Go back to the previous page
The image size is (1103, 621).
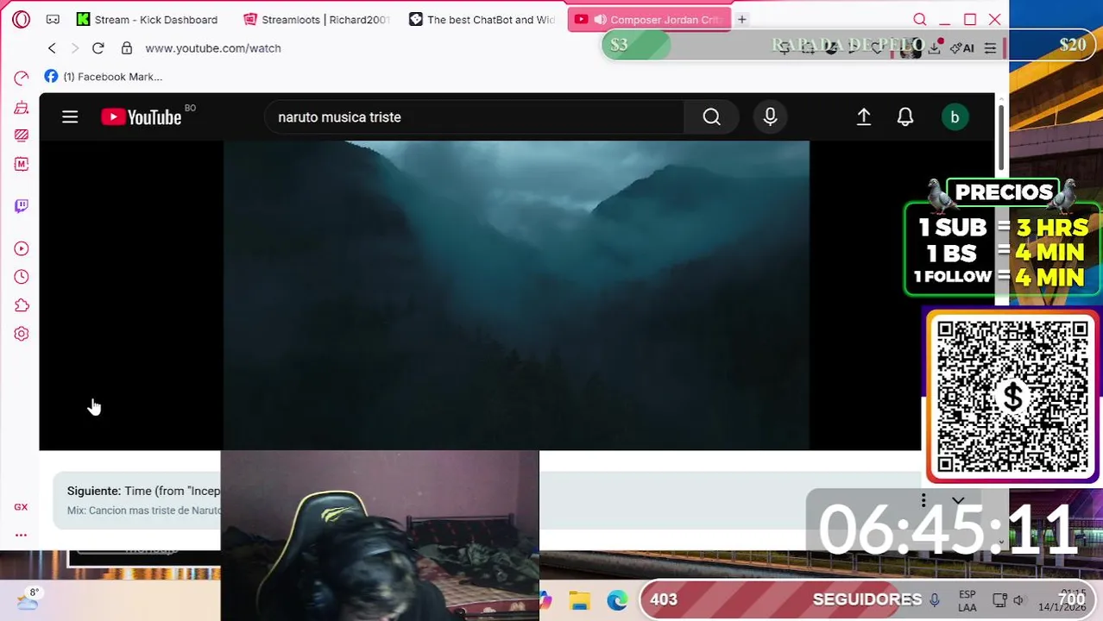click(x=52, y=48)
